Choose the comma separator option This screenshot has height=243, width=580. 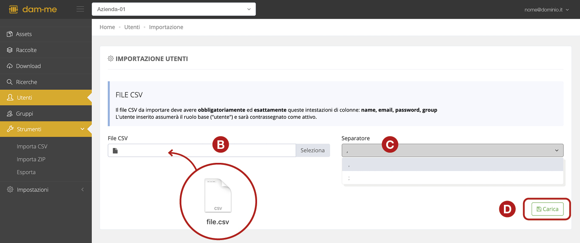pyautogui.click(x=453, y=165)
